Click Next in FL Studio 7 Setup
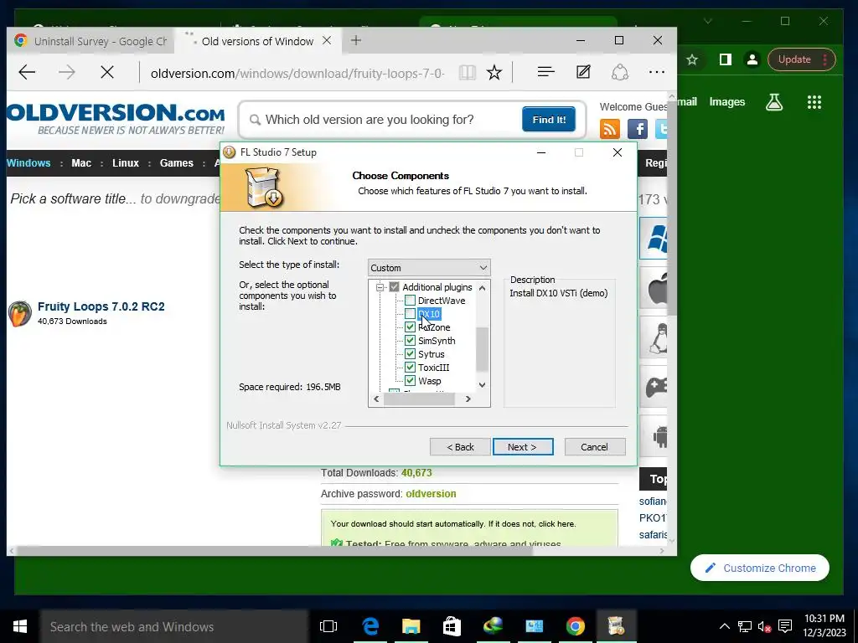The width and height of the screenshot is (858, 643). click(x=523, y=447)
